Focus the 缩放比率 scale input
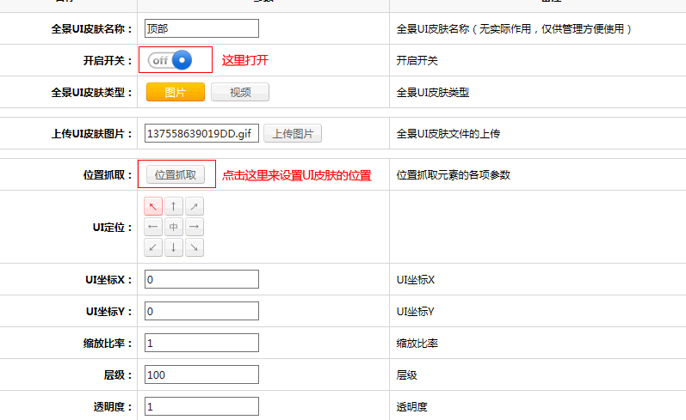The height and width of the screenshot is (420, 686). click(201, 343)
